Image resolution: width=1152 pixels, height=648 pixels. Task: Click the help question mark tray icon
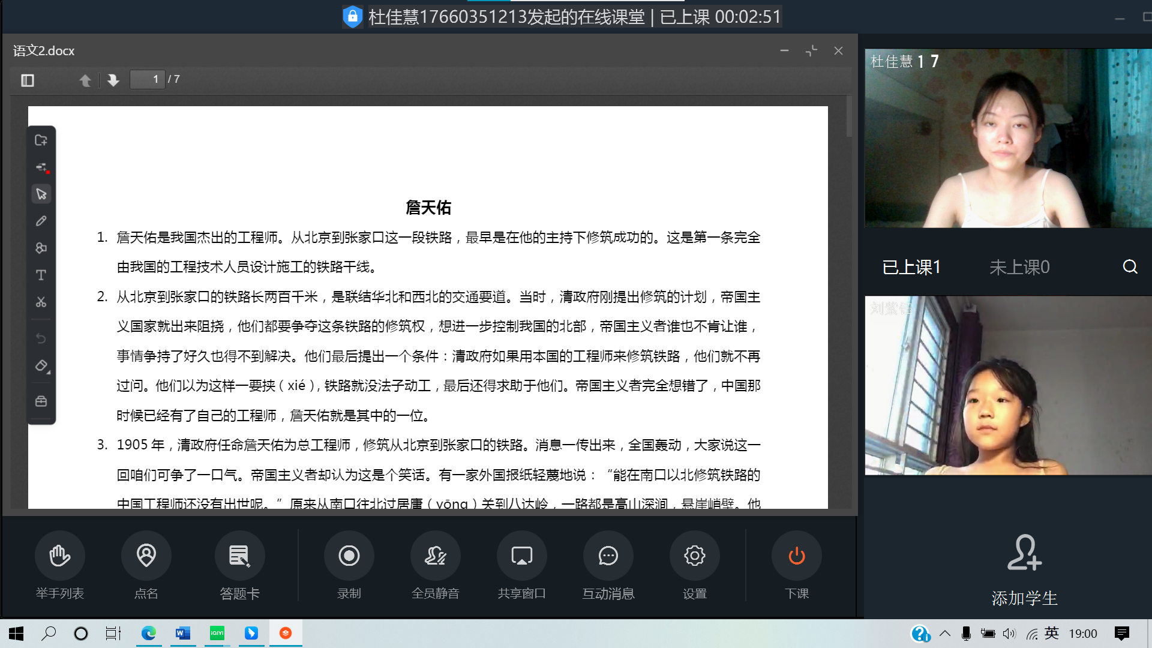[920, 634]
